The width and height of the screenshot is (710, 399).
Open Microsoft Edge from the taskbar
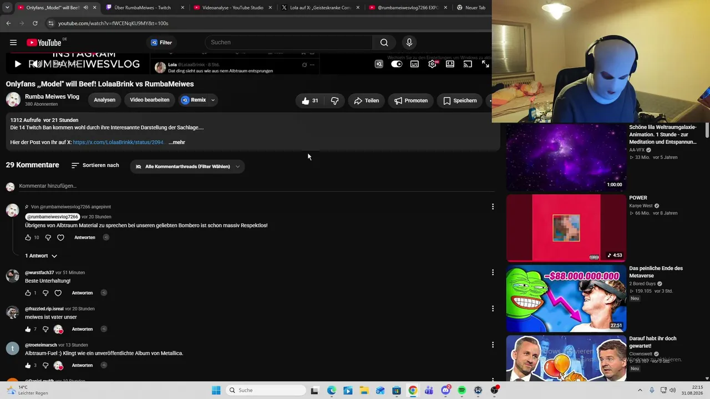(331, 390)
